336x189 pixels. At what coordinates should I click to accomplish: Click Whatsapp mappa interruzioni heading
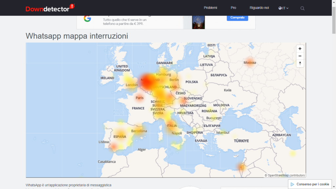tap(77, 36)
